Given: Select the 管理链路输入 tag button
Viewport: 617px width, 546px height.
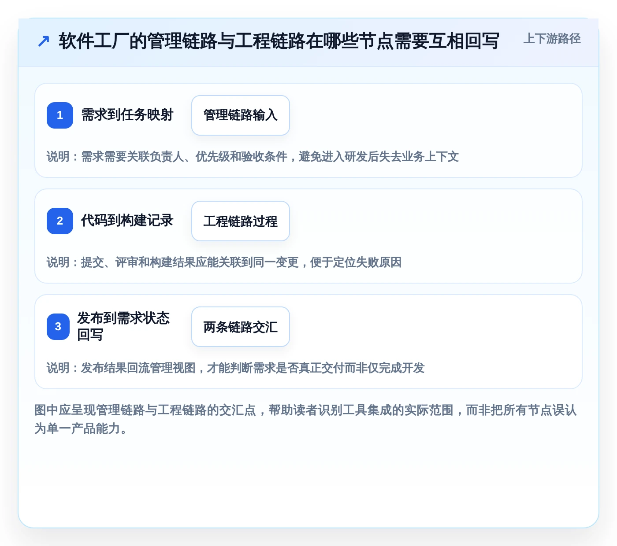Looking at the screenshot, I should point(241,115).
